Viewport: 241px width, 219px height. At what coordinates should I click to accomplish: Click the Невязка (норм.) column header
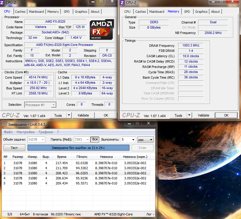135,157
